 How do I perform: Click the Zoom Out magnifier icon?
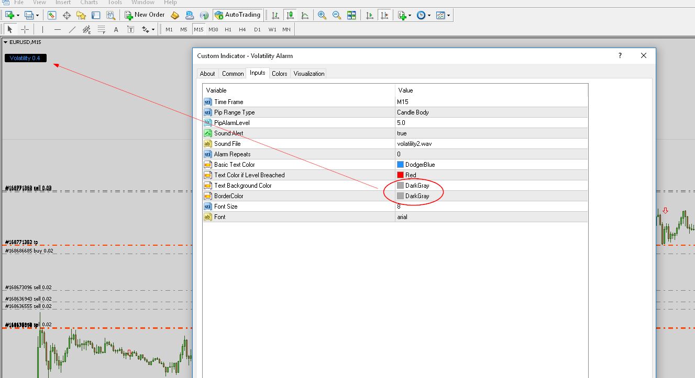click(x=337, y=15)
